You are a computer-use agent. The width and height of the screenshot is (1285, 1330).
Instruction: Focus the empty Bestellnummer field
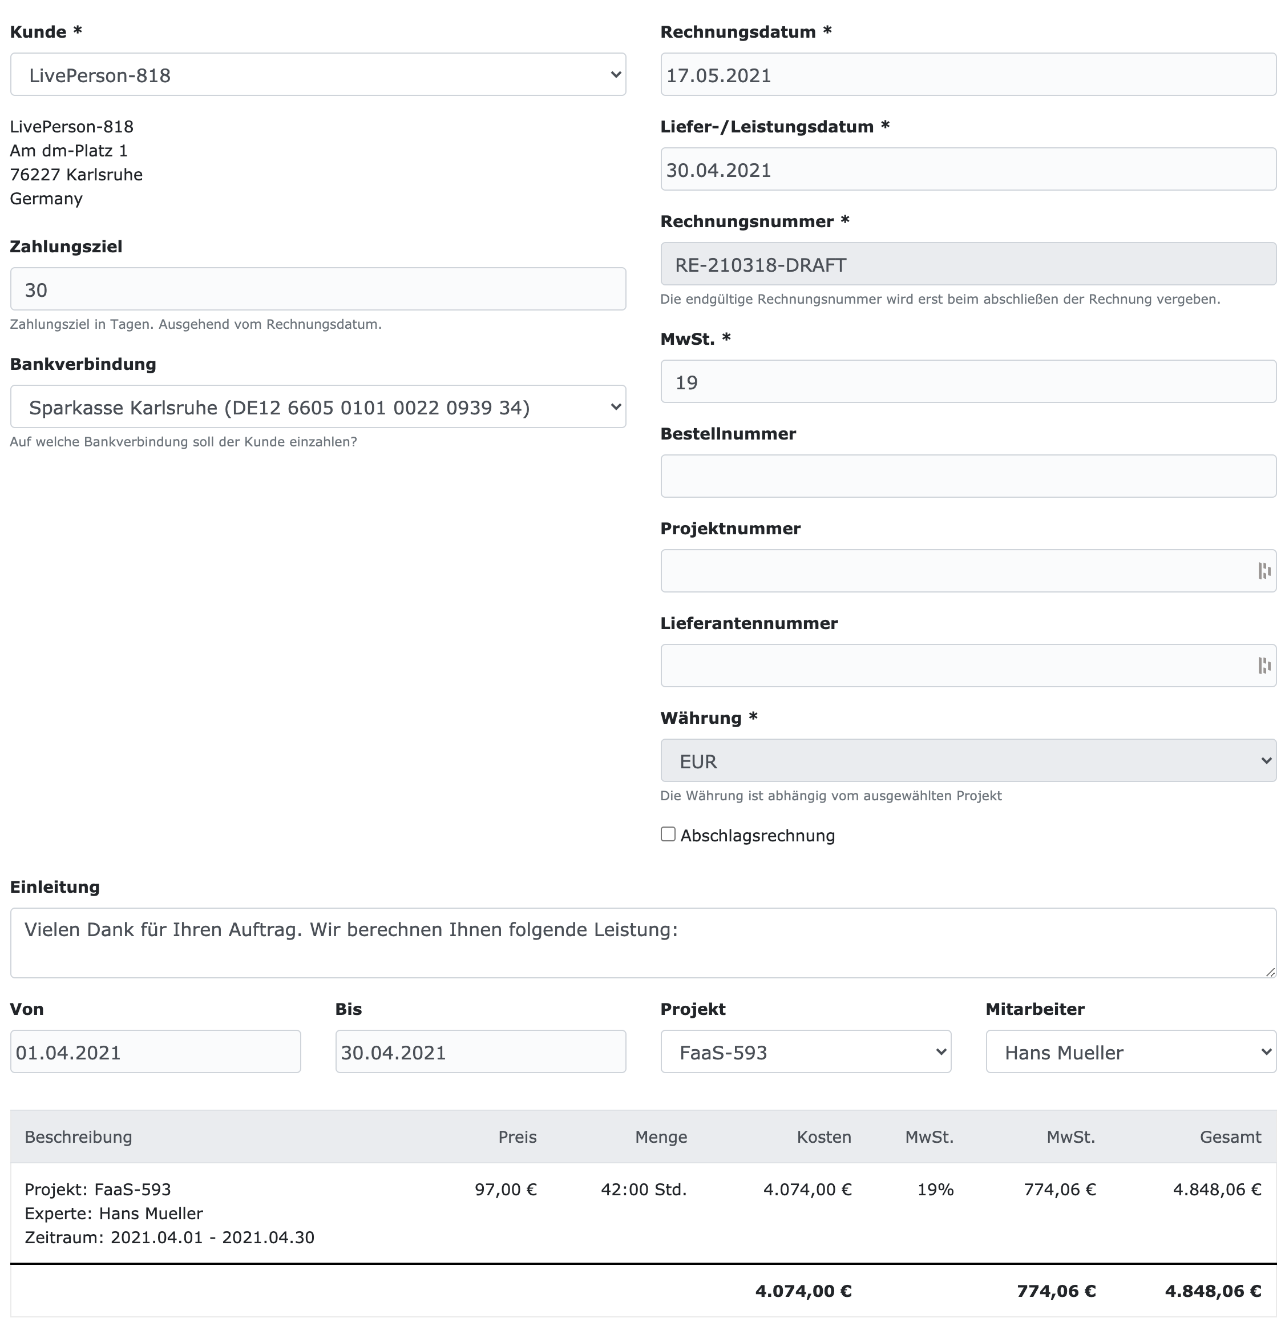click(x=968, y=477)
